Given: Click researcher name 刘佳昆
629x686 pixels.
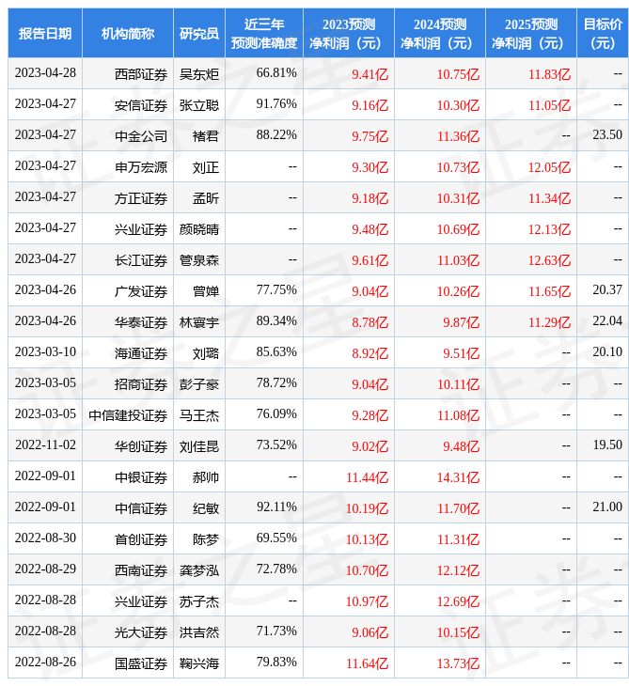Looking at the screenshot, I should pos(199,446).
